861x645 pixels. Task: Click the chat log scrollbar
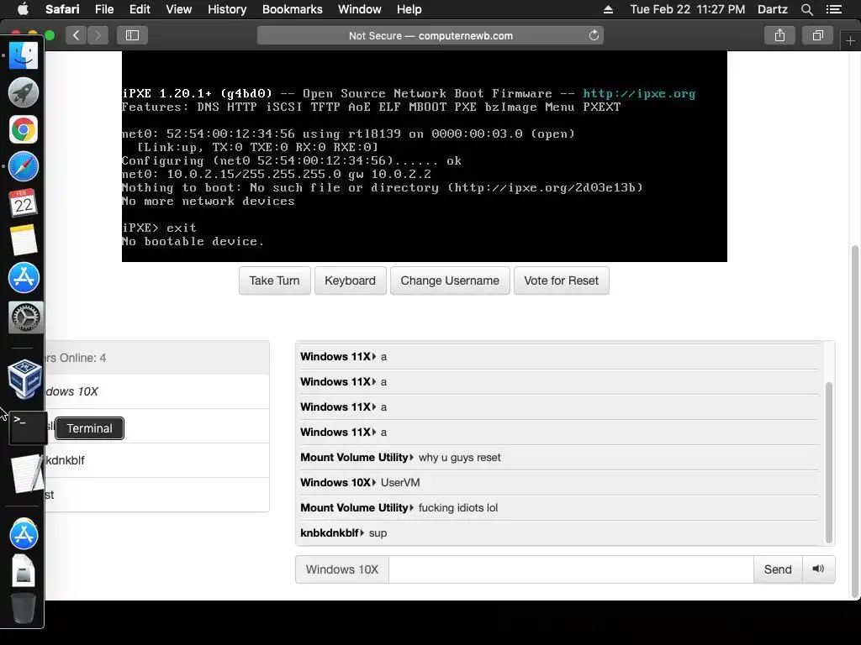point(828,463)
